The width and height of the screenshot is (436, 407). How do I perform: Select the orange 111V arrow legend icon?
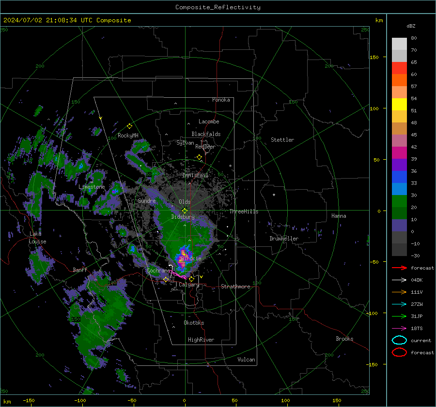coord(399,292)
